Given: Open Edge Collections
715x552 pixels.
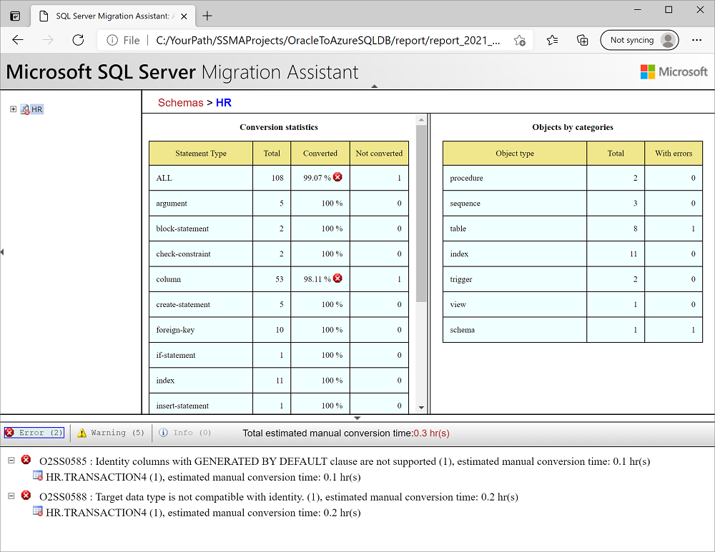Looking at the screenshot, I should point(582,41).
